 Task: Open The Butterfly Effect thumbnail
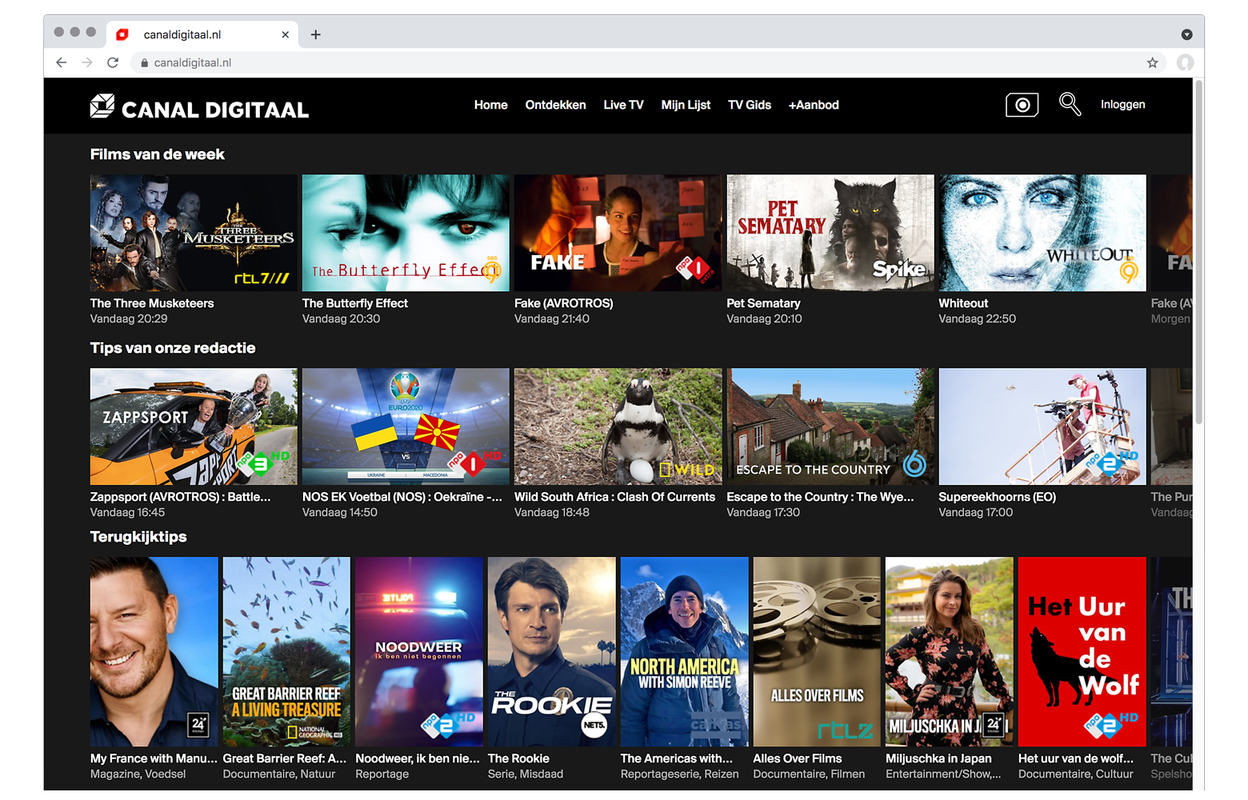point(406,233)
